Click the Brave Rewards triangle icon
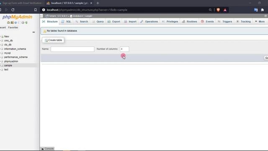This screenshot has height=151, width=268. pyautogui.click(x=225, y=10)
